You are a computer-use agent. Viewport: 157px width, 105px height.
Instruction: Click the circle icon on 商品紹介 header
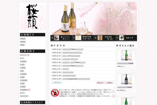[x=22, y=51]
